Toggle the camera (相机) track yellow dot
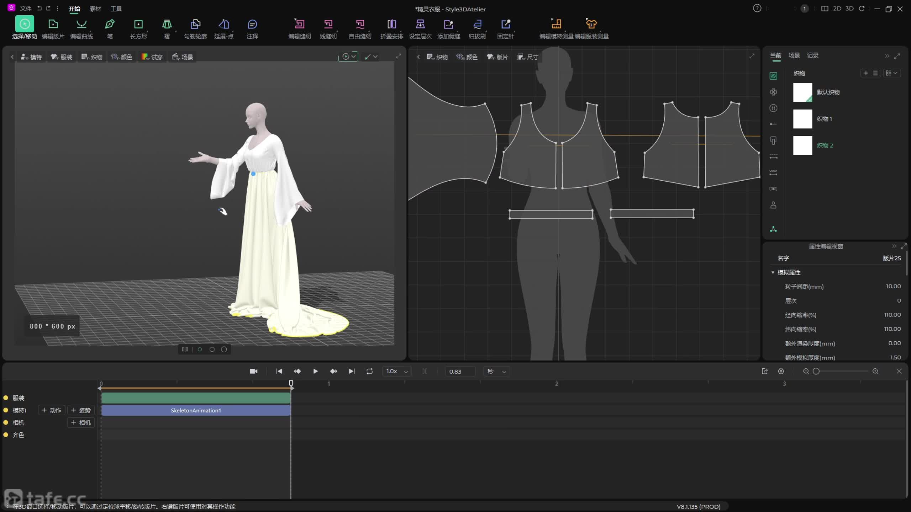Viewport: 911px width, 512px height. [x=6, y=422]
